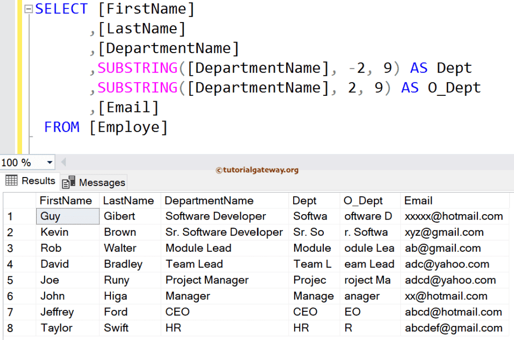The image size is (514, 340).
Task: Click the FROM [Employe] line in the editor
Action: [90, 127]
